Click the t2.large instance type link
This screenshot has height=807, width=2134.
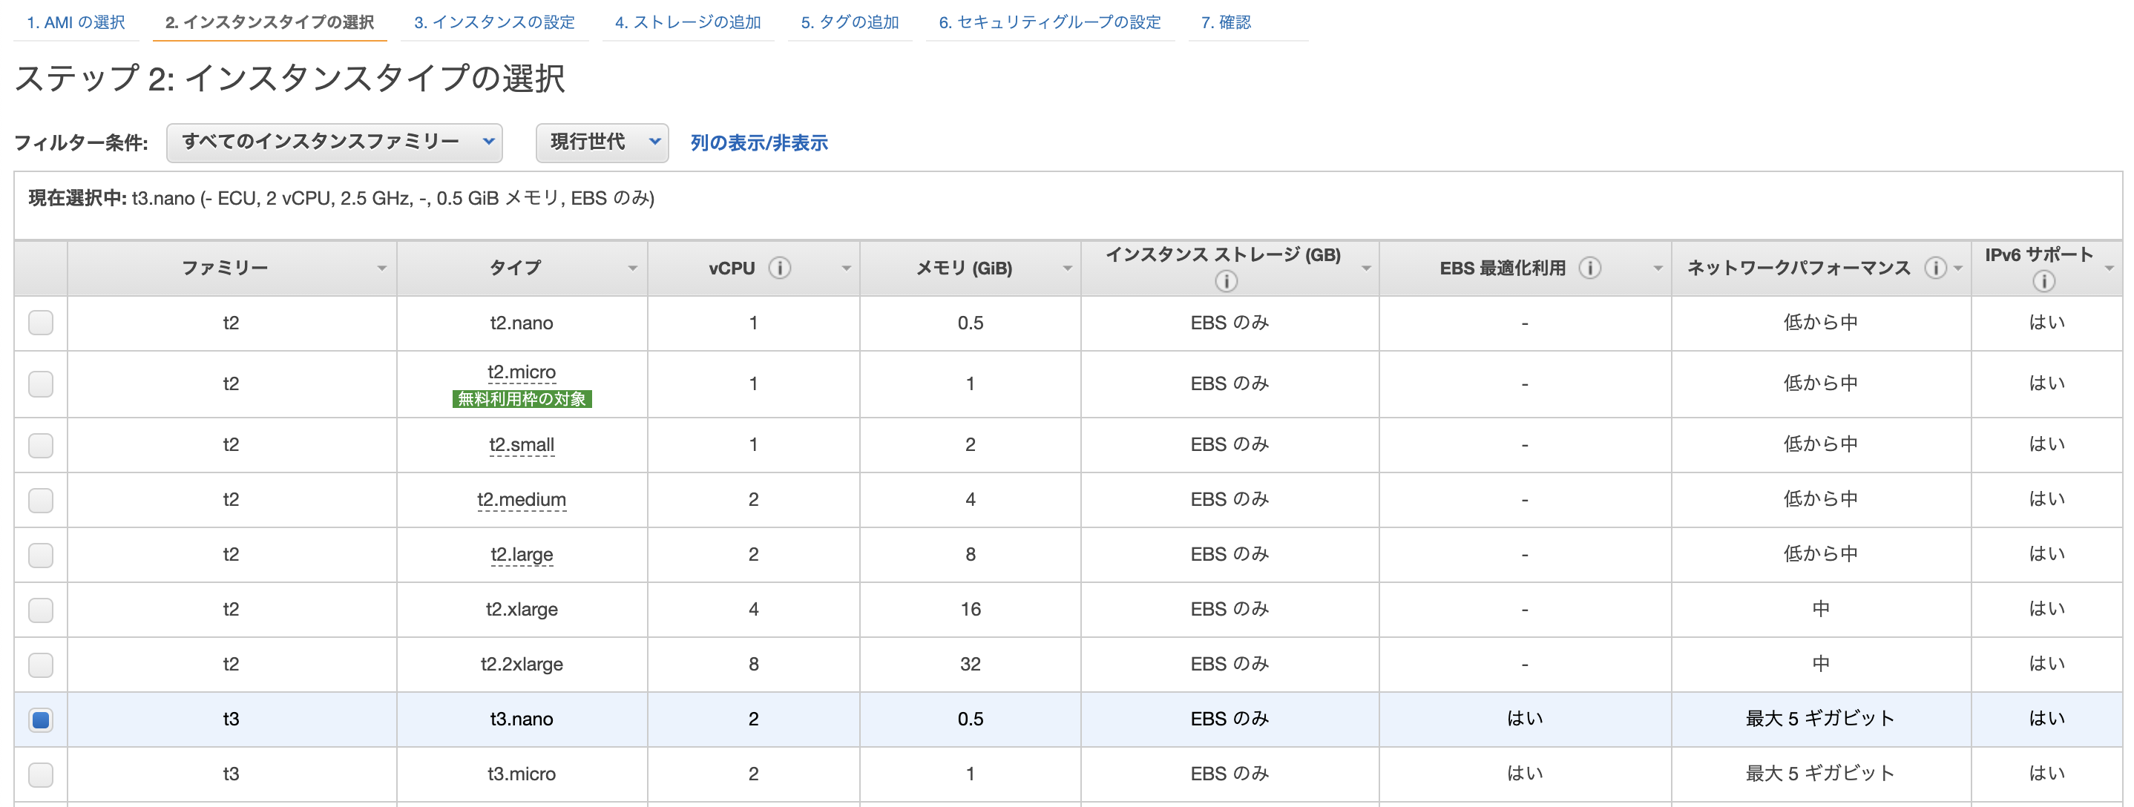(x=521, y=555)
